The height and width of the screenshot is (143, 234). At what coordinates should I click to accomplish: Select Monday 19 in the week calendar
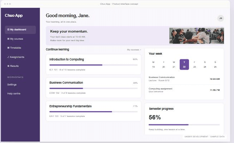153,64
